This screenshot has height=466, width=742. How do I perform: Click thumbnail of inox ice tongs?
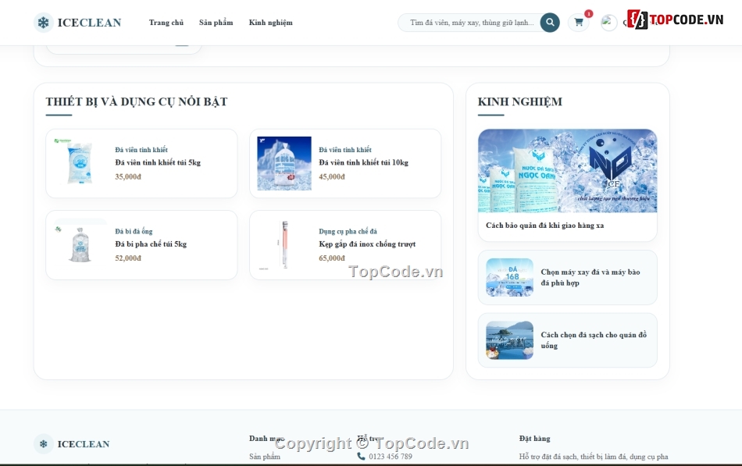(284, 245)
